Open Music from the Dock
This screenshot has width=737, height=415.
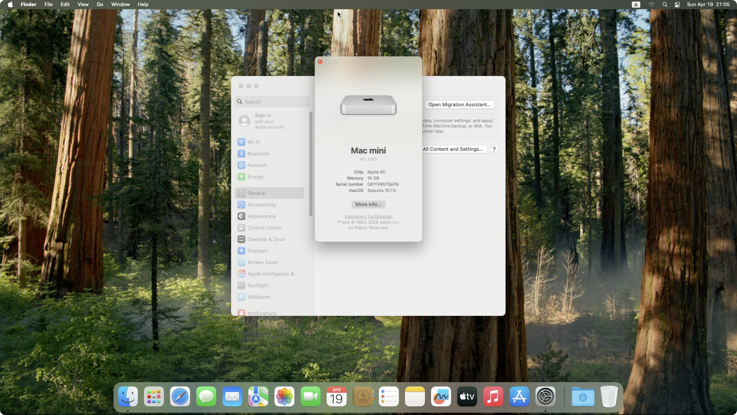[493, 396]
